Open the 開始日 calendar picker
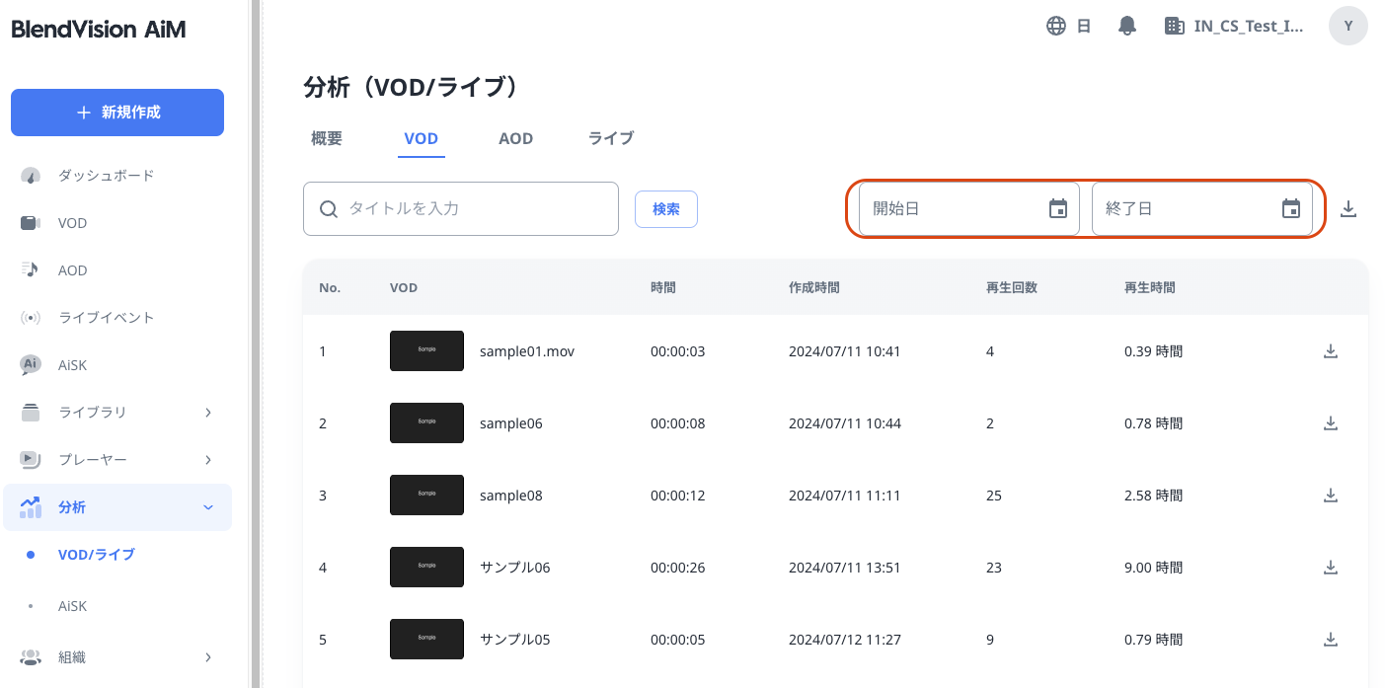Screen dimensions: 1385x688 [1058, 208]
